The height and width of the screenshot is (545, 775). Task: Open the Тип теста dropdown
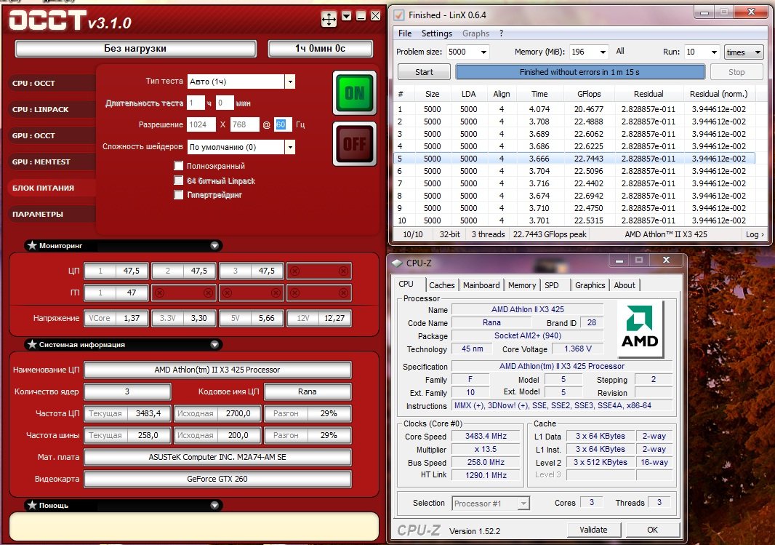tap(290, 81)
